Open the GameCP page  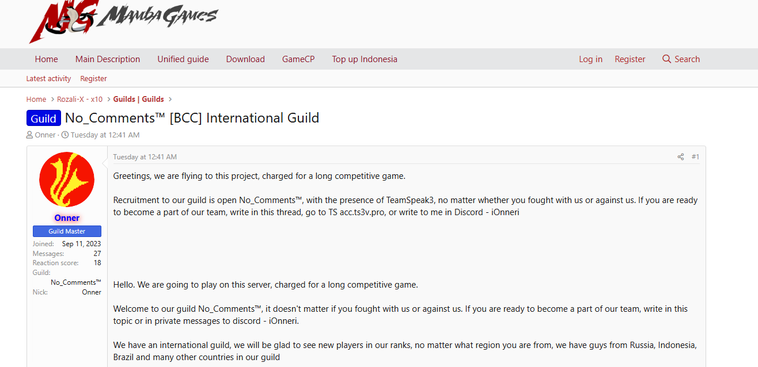pos(298,59)
